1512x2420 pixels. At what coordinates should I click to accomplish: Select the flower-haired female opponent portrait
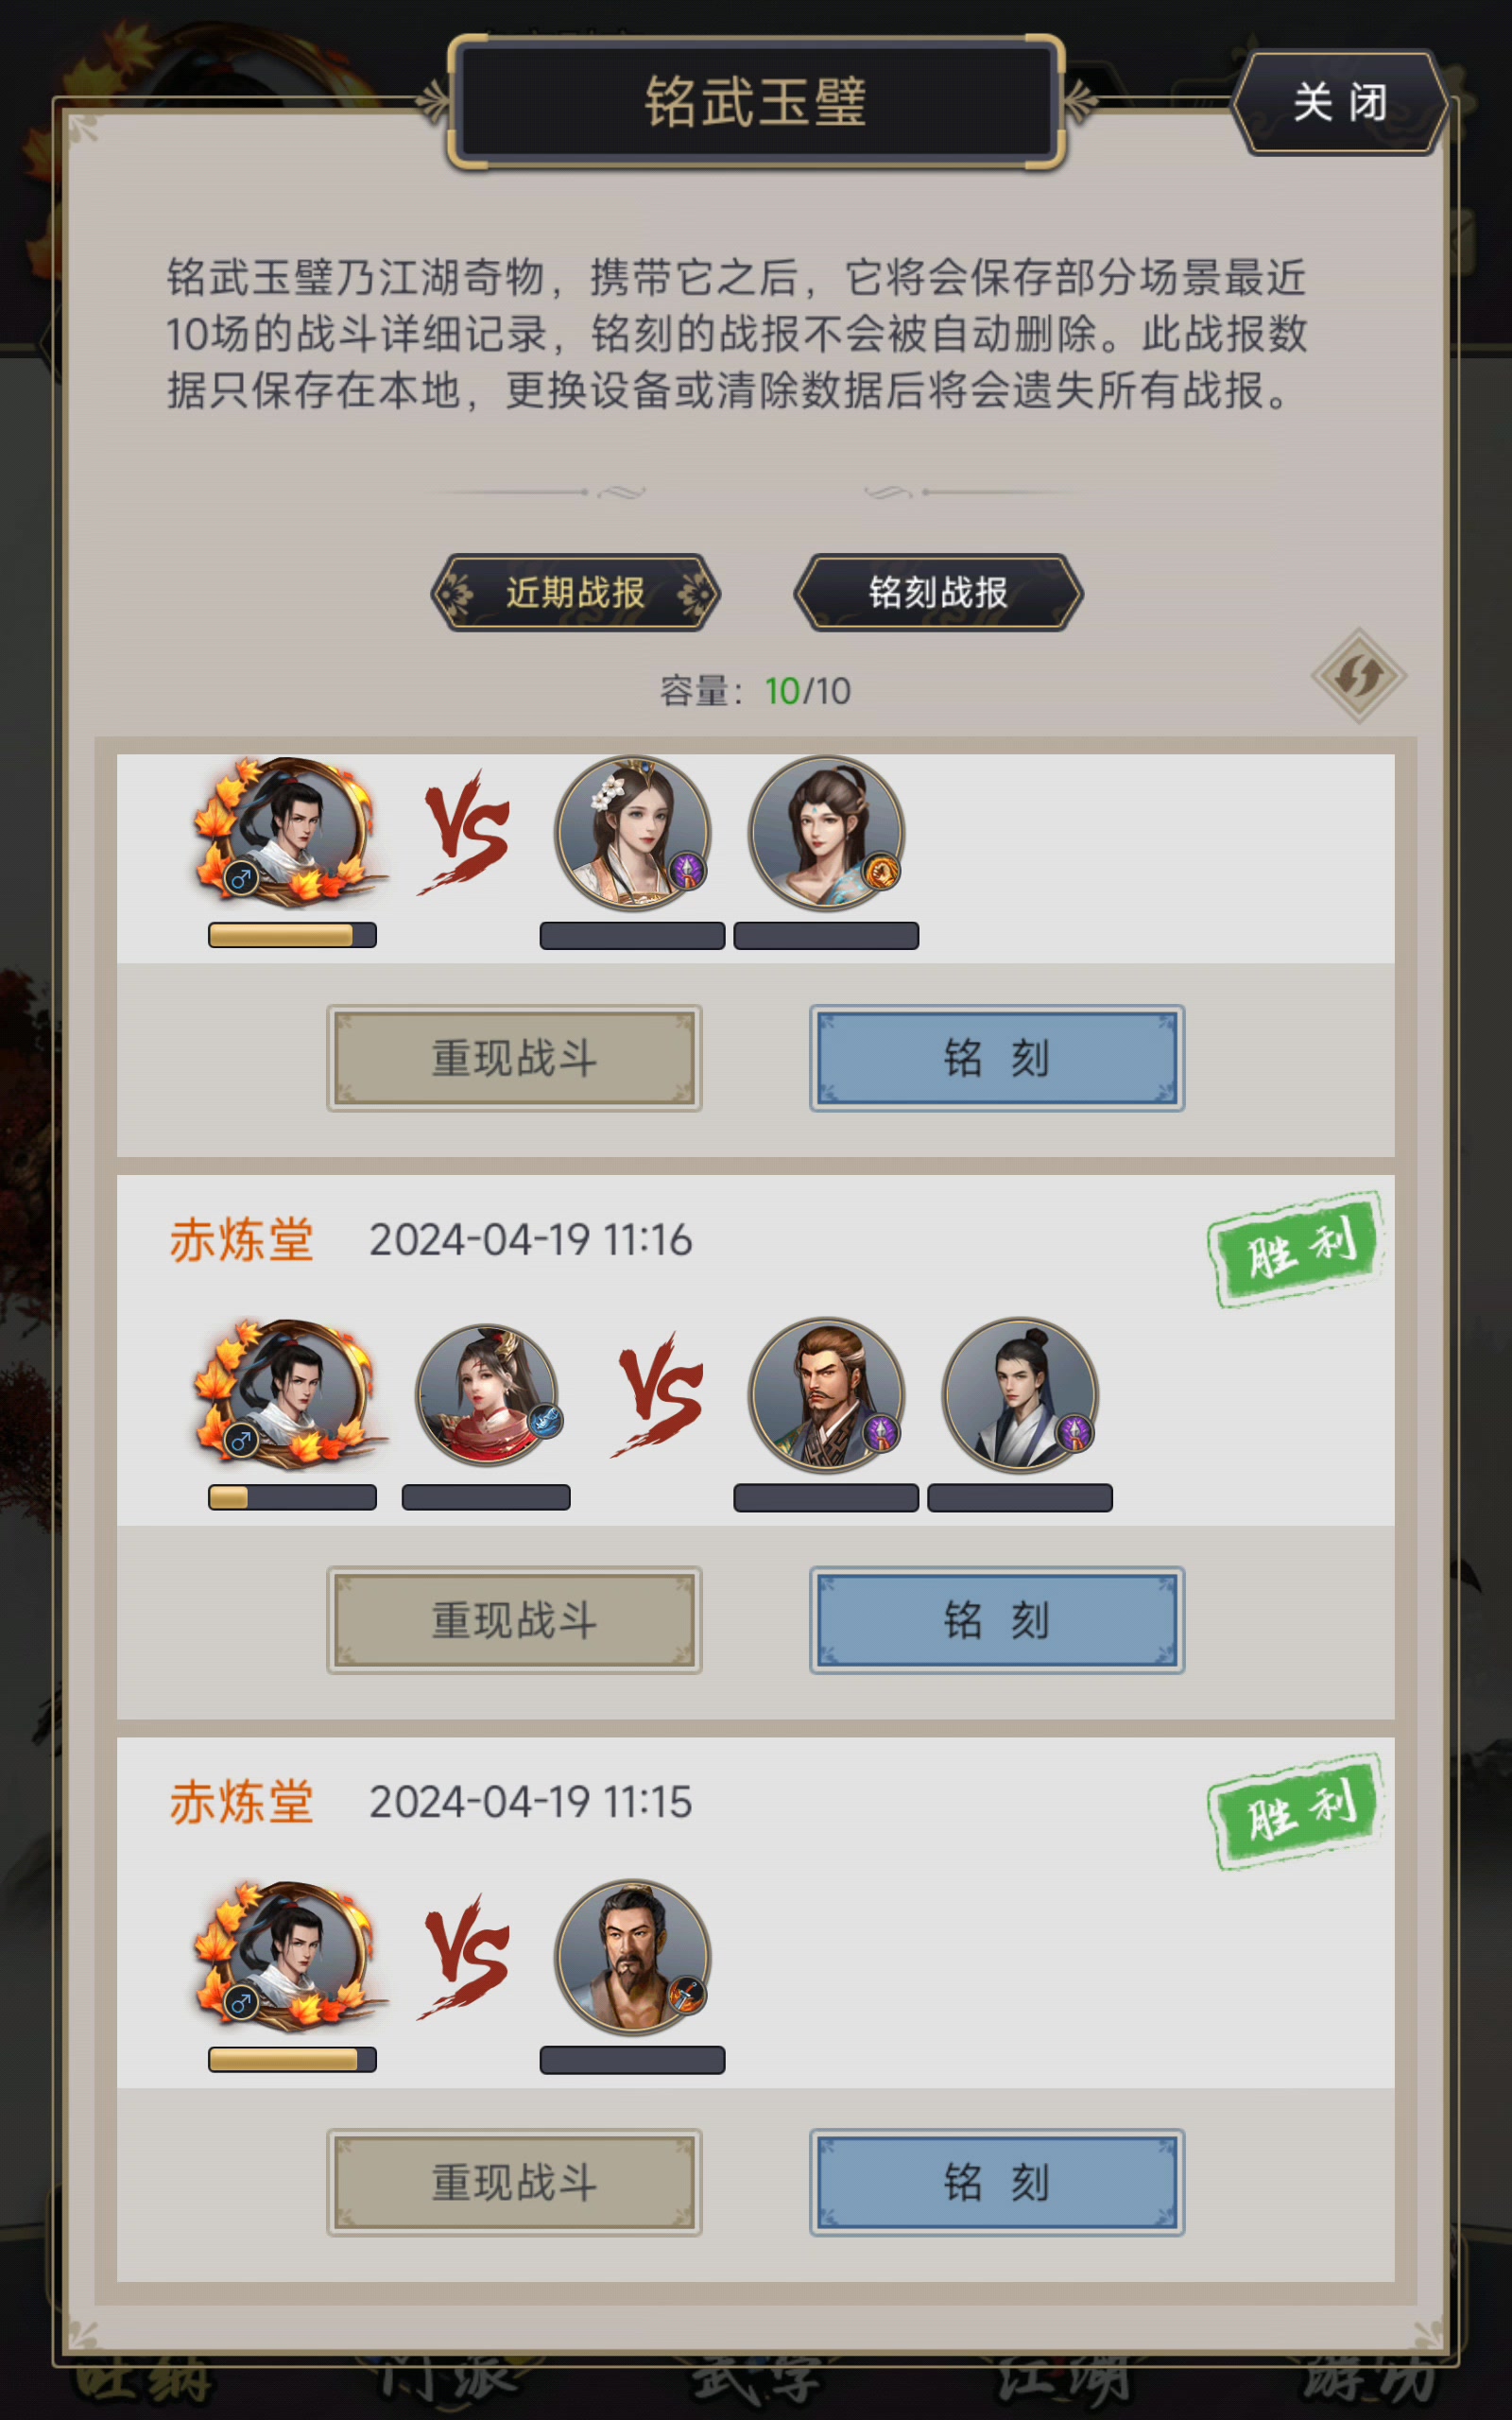[x=633, y=832]
